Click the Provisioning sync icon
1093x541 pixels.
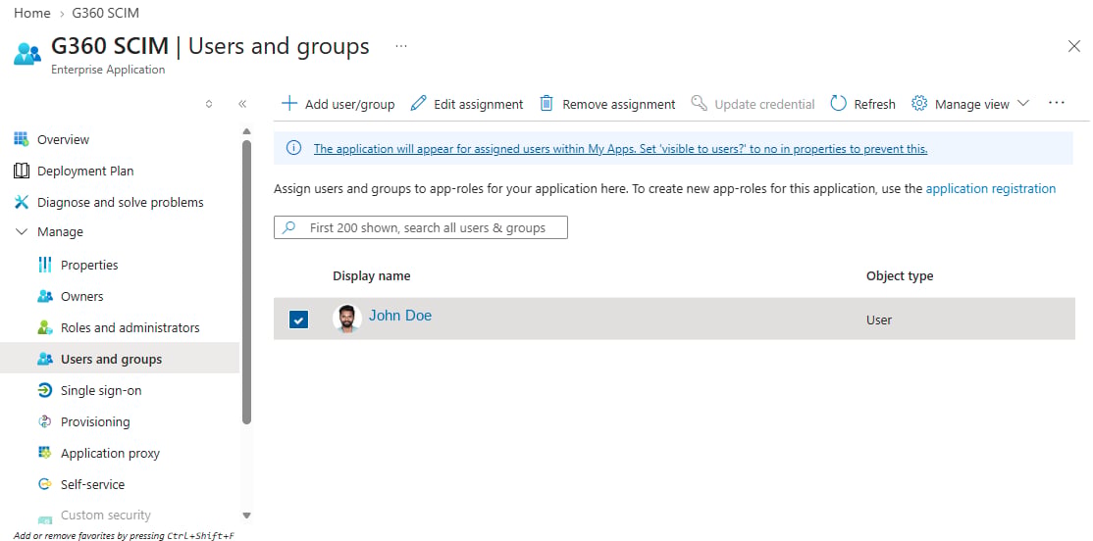tap(44, 421)
